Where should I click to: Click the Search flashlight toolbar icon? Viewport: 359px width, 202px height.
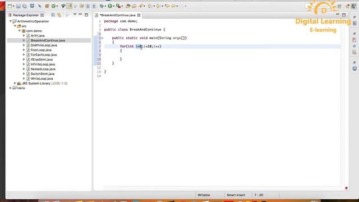[141, 6]
